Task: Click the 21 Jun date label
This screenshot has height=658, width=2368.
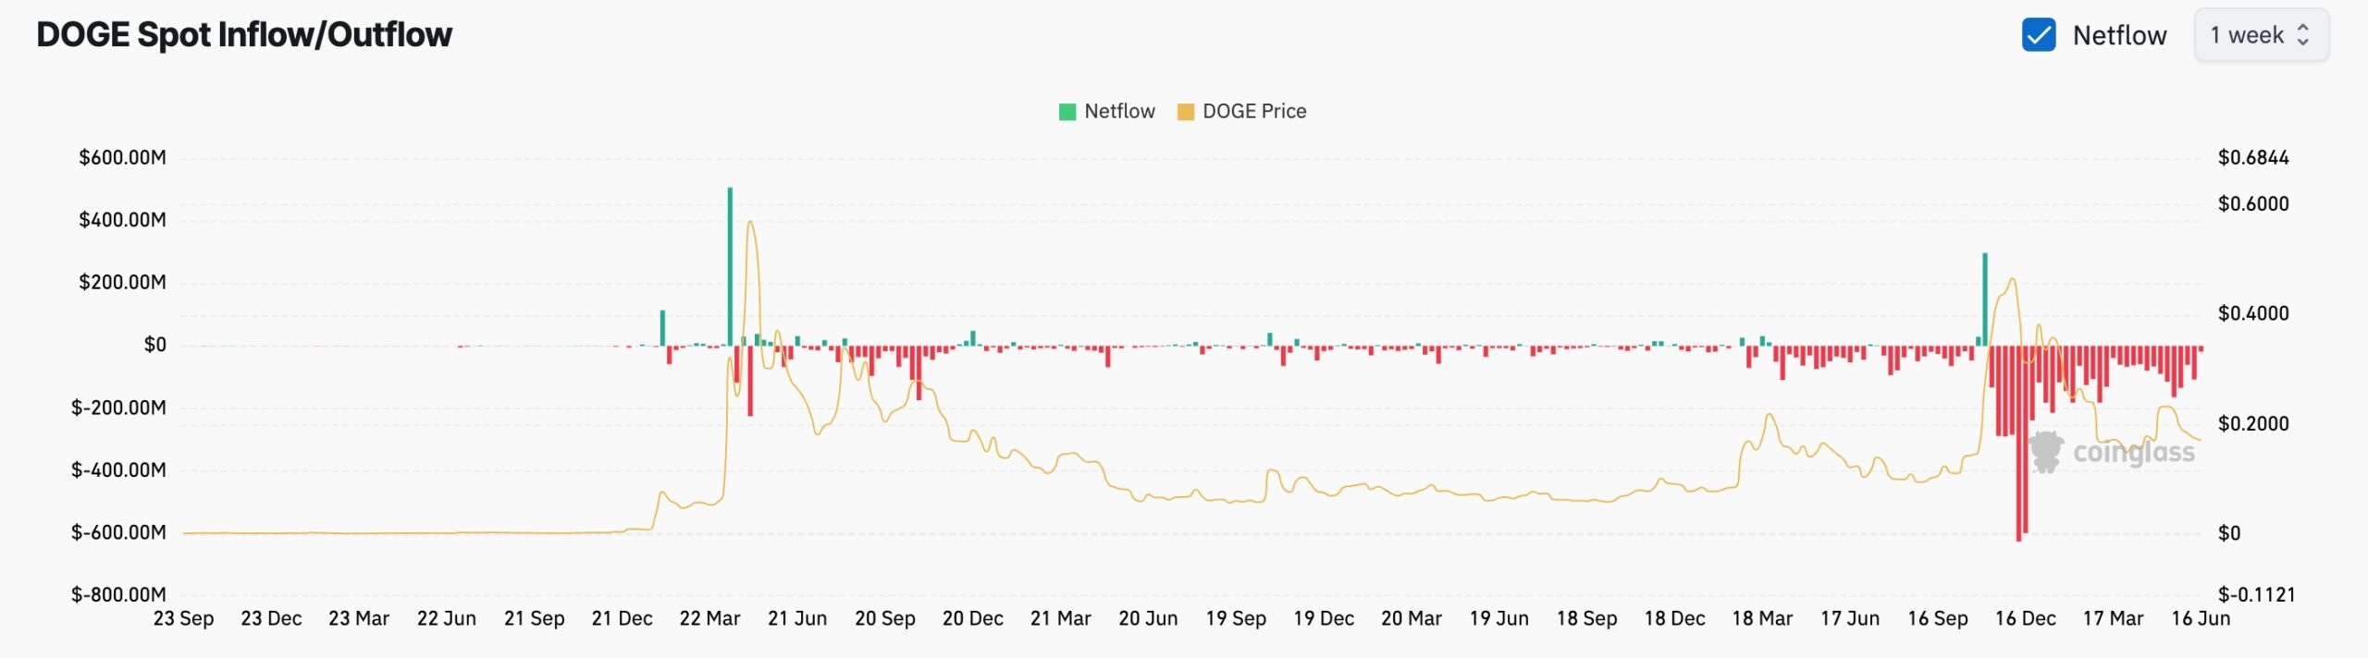Action: pos(797,618)
